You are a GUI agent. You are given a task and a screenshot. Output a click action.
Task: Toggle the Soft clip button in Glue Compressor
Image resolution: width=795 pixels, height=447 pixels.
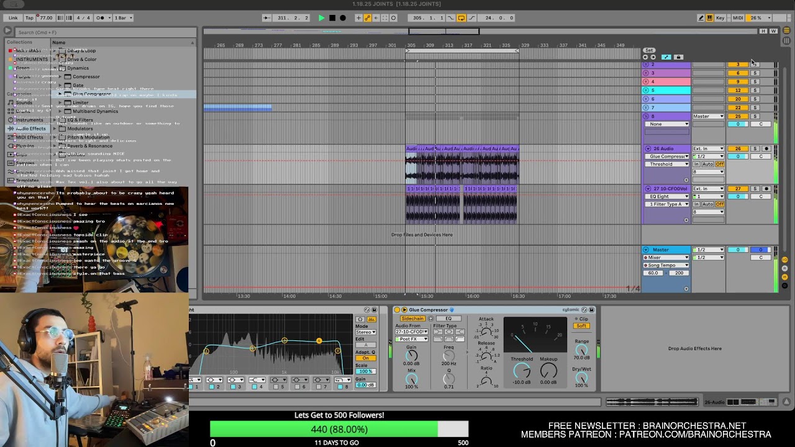[x=581, y=326]
